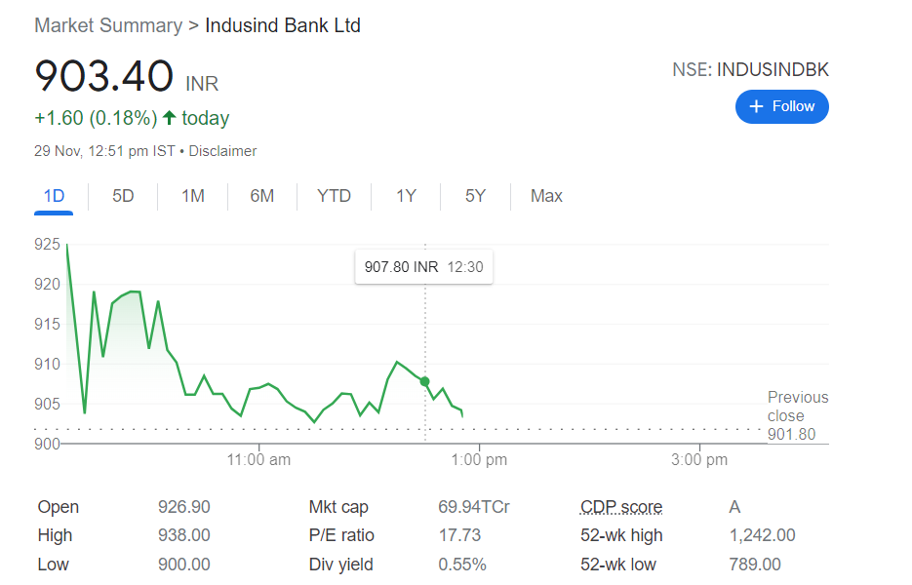912x585 pixels.
Task: Open the Market Summary breadcrumb link
Action: point(108,25)
